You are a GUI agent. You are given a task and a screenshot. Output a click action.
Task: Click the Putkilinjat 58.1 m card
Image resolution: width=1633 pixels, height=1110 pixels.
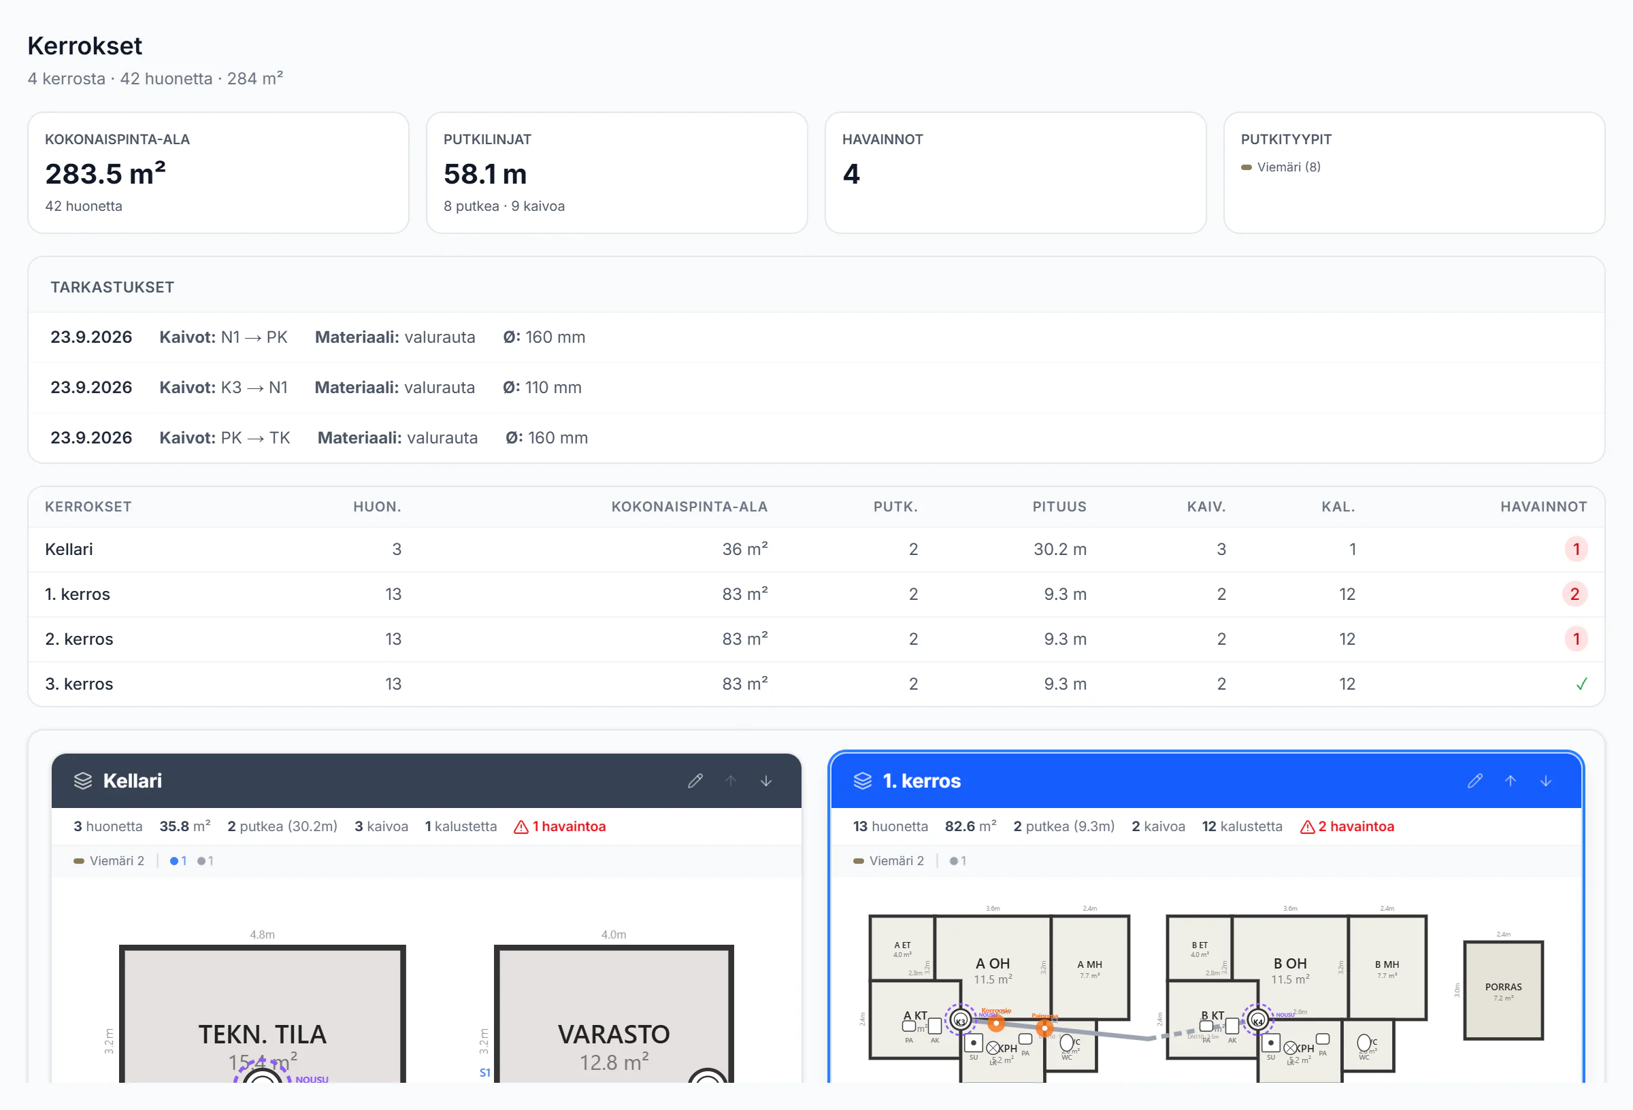616,173
